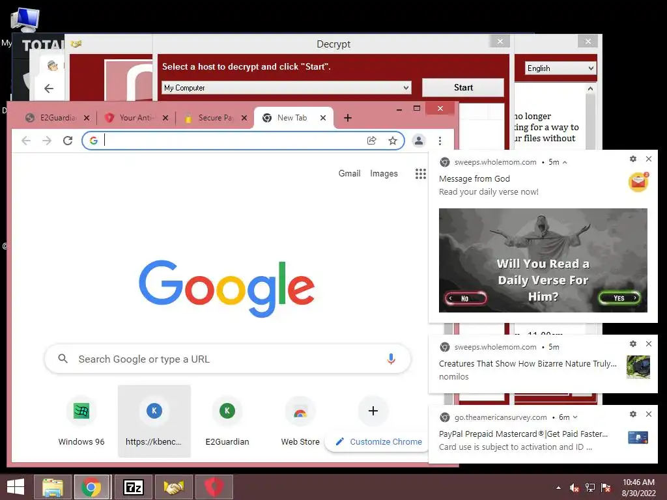The width and height of the screenshot is (667, 500).
Task: Open Web Store shortcut
Action: click(300, 421)
